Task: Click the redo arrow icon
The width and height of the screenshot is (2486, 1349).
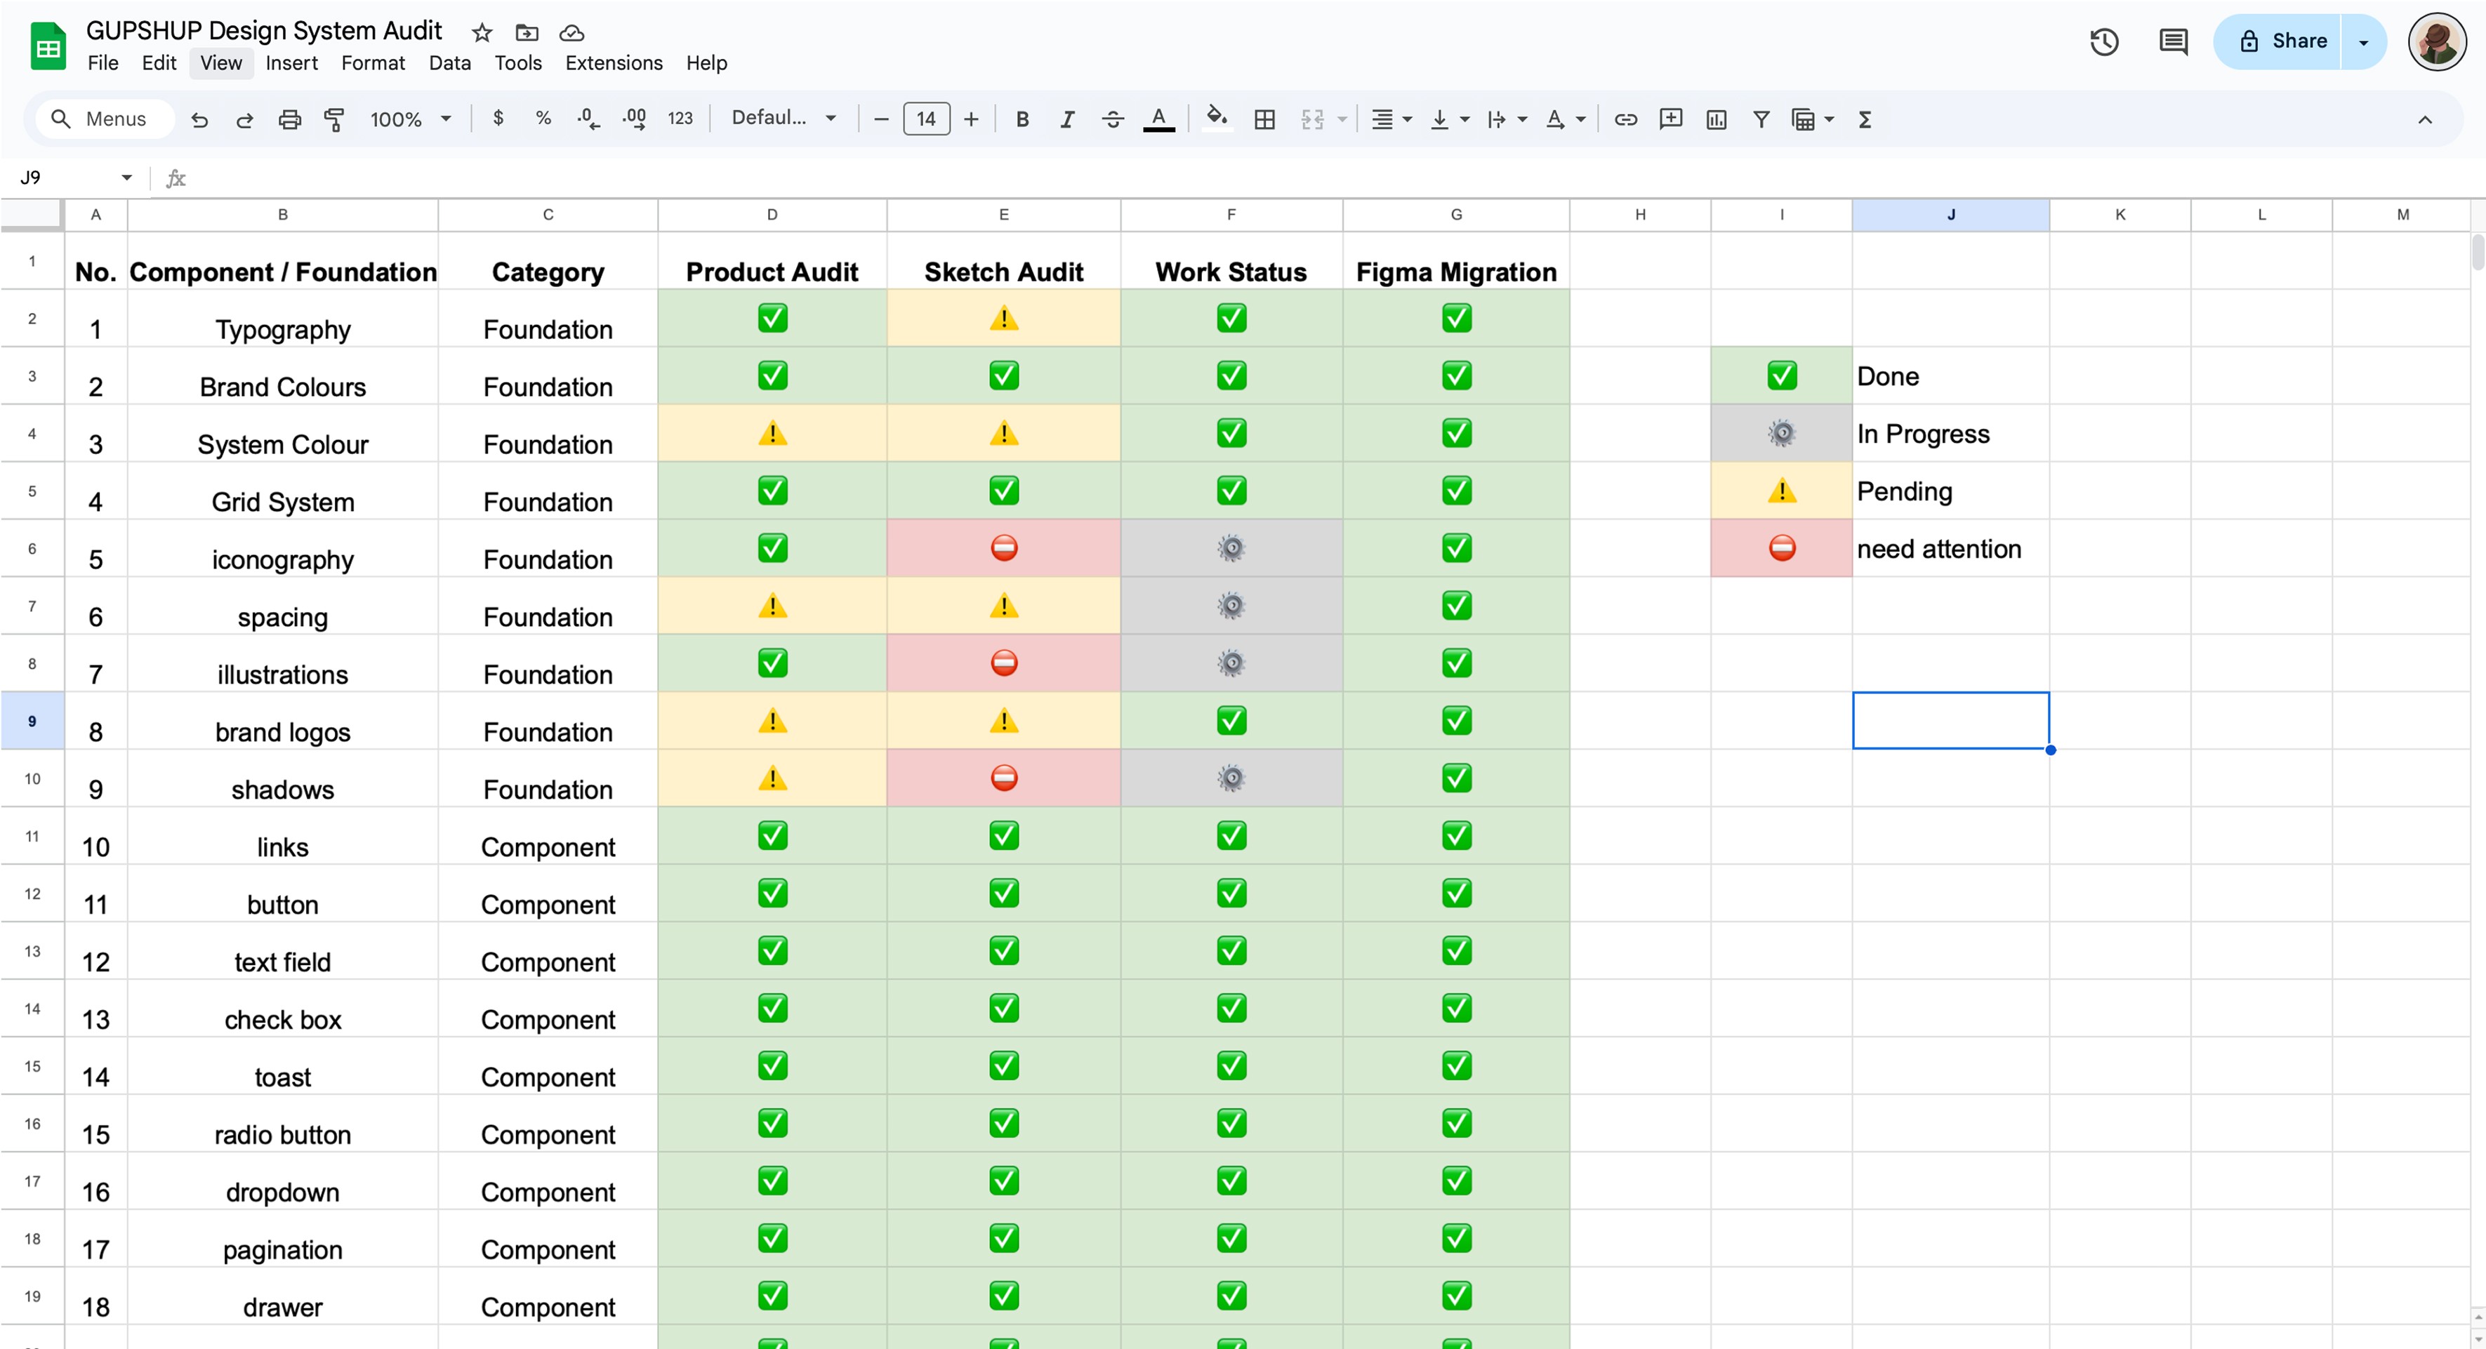Action: [x=245, y=119]
